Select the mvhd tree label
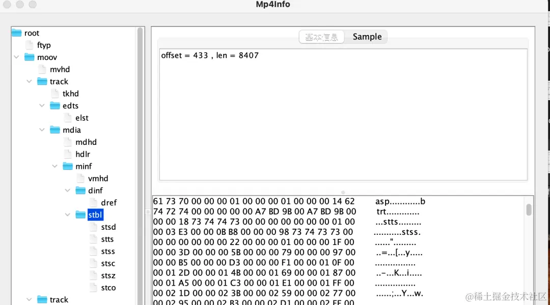This screenshot has height=305, width=550. click(x=60, y=69)
